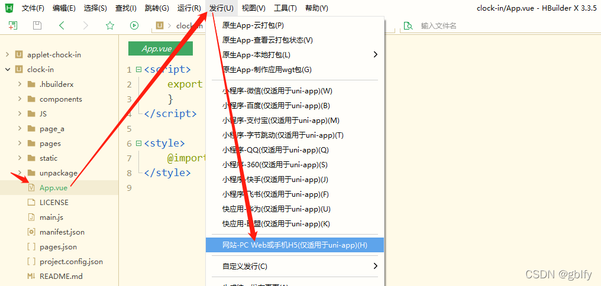
Task: Click the LICENSE file icon
Action: (31, 203)
